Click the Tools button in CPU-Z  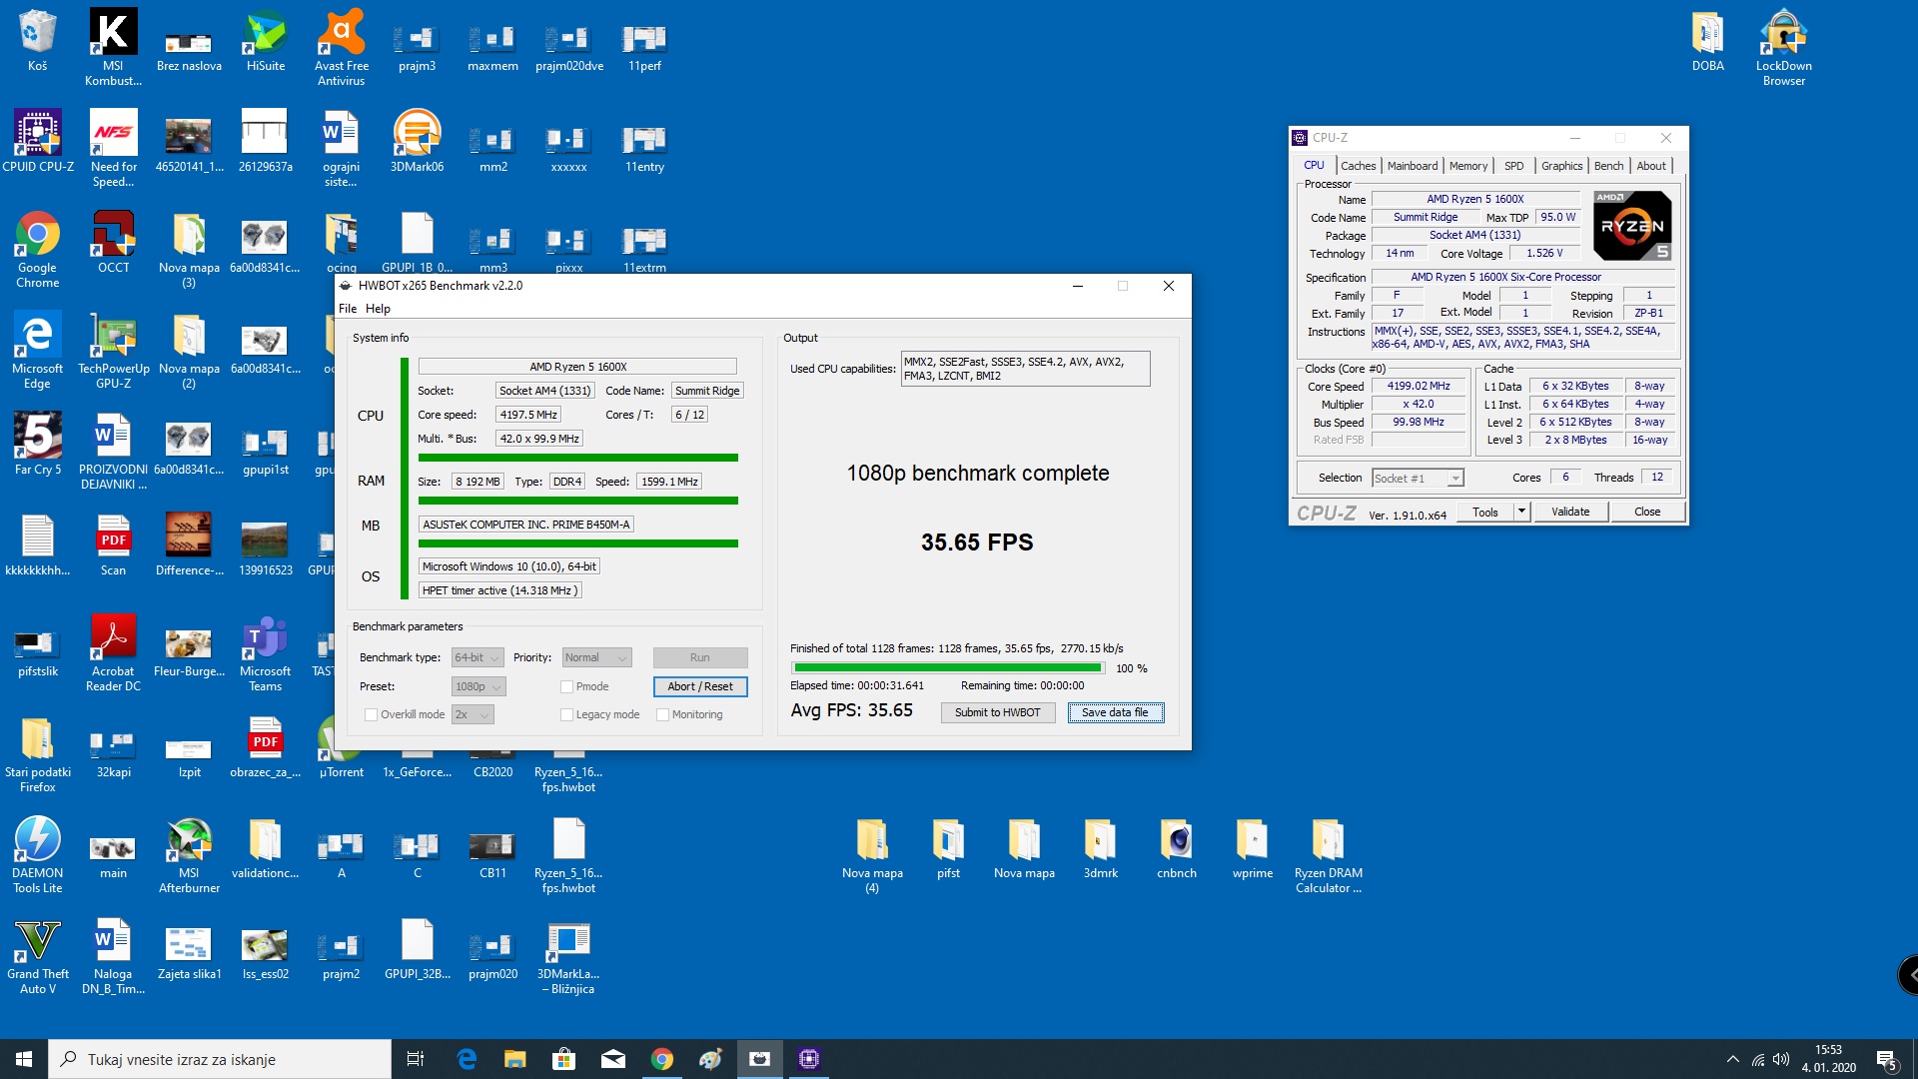pos(1484,512)
